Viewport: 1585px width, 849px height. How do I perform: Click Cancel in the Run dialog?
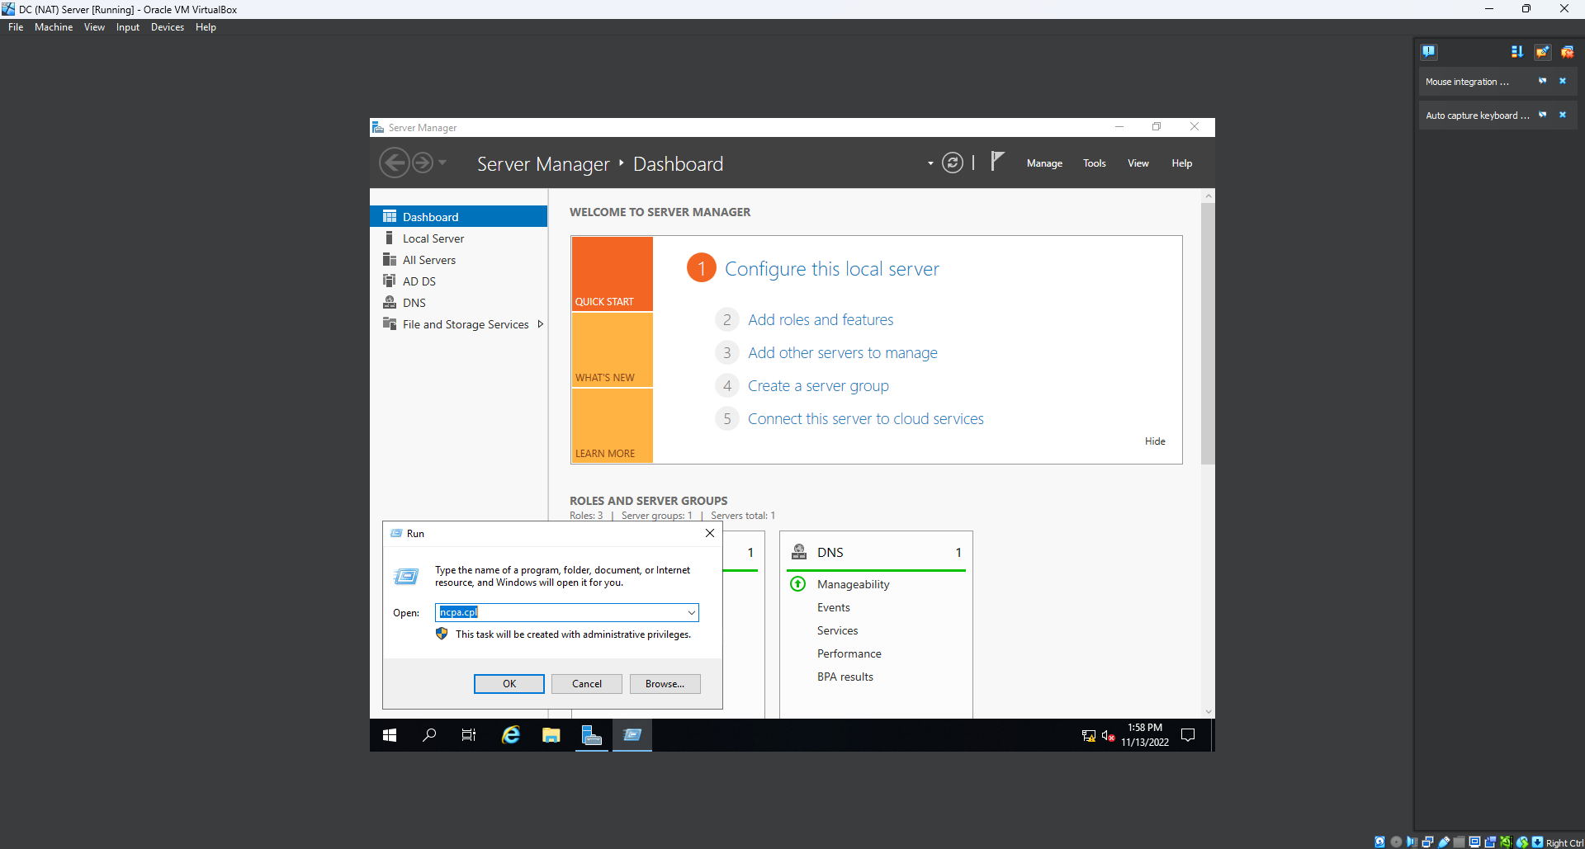coord(587,684)
